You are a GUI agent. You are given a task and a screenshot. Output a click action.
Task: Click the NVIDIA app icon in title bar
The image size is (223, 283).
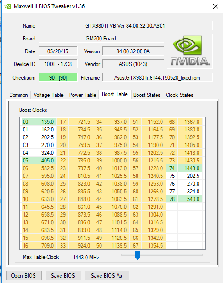(x=8, y=6)
